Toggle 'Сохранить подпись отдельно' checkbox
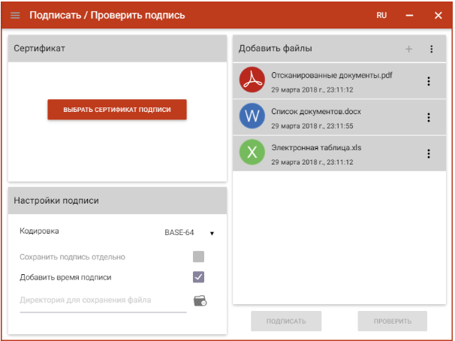 pos(198,257)
